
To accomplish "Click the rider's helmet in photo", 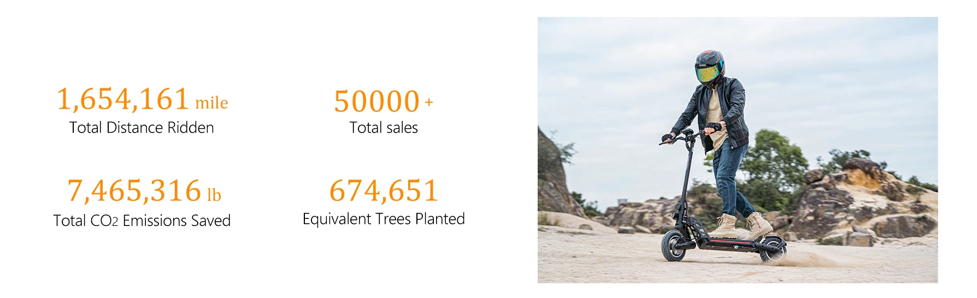I will [710, 68].
